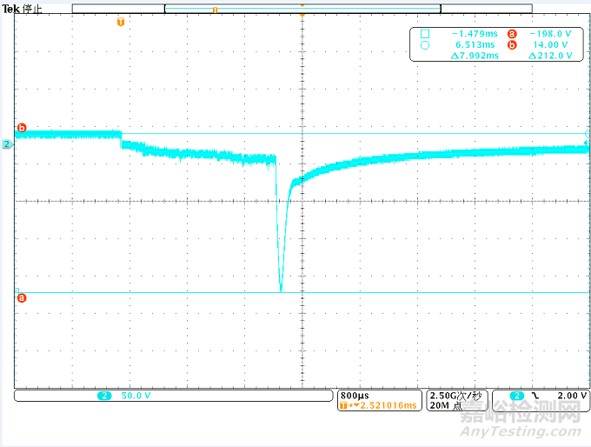Click the square cursor symbol in readout
The height and width of the screenshot is (447, 591).
point(425,34)
